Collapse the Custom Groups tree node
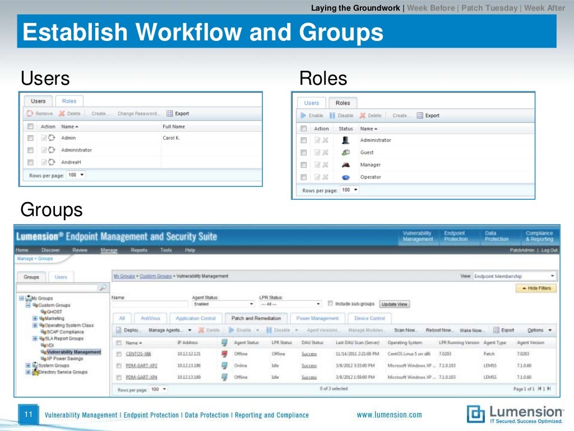 click(28, 305)
